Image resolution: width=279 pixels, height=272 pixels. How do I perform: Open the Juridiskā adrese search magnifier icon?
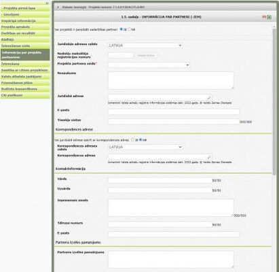pos(209,97)
